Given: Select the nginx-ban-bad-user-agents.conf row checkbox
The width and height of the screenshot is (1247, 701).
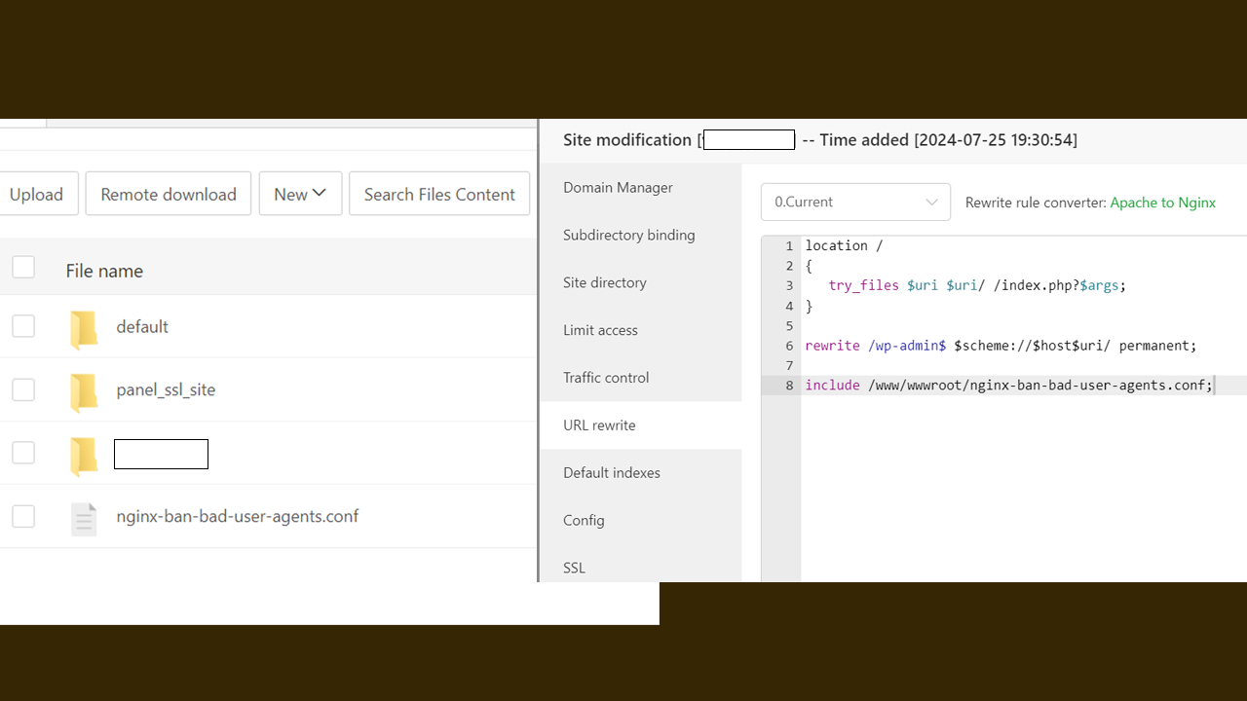Looking at the screenshot, I should (x=23, y=516).
